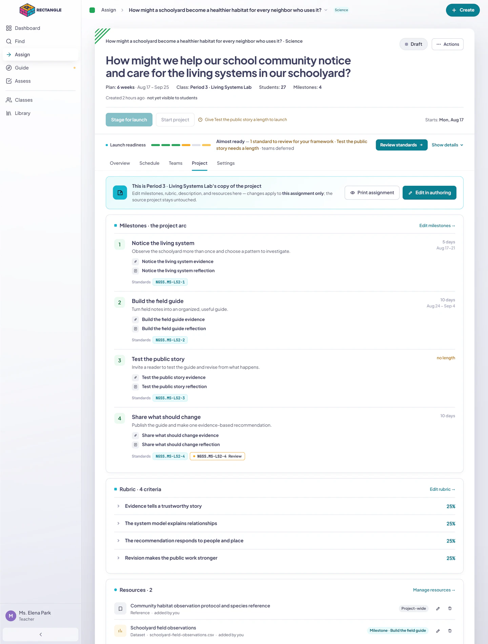Edit the Schoolyard field observations resource
The image size is (488, 644).
[438, 631]
